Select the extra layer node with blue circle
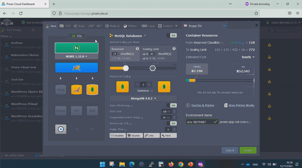The width and height of the screenshot is (302, 168). tap(61, 129)
